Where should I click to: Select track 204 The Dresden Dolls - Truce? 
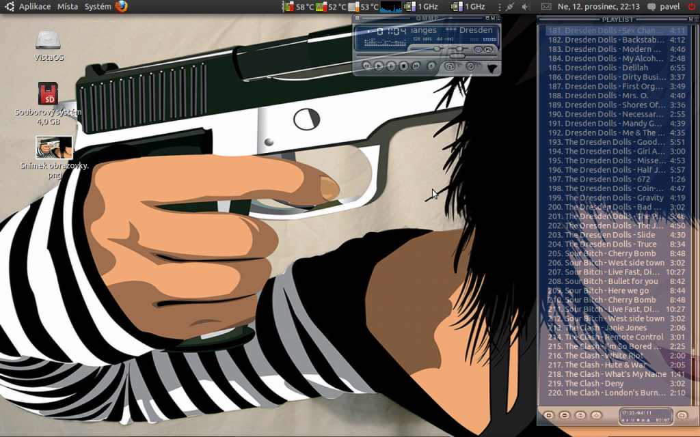pyautogui.click(x=616, y=244)
